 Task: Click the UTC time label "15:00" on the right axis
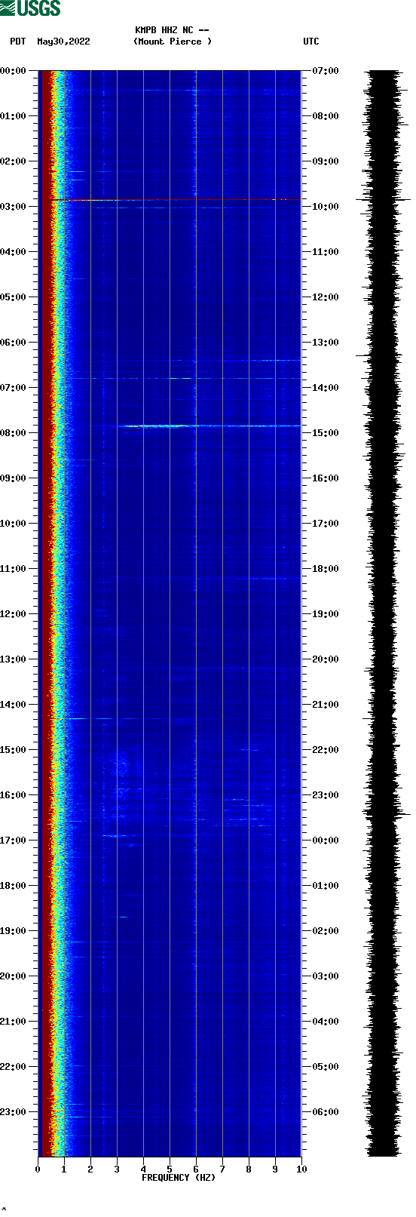click(x=326, y=433)
